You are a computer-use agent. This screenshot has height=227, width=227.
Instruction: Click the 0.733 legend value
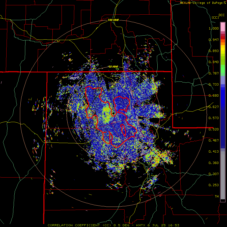(x=214, y=84)
